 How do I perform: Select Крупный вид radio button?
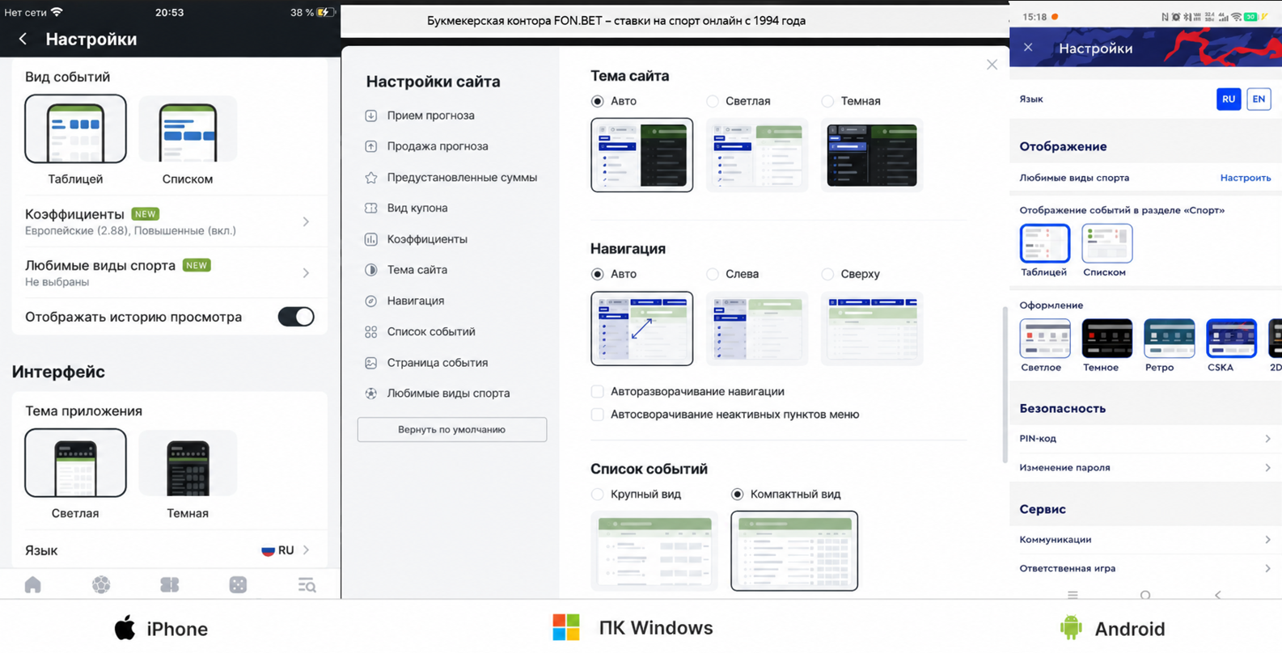598,494
